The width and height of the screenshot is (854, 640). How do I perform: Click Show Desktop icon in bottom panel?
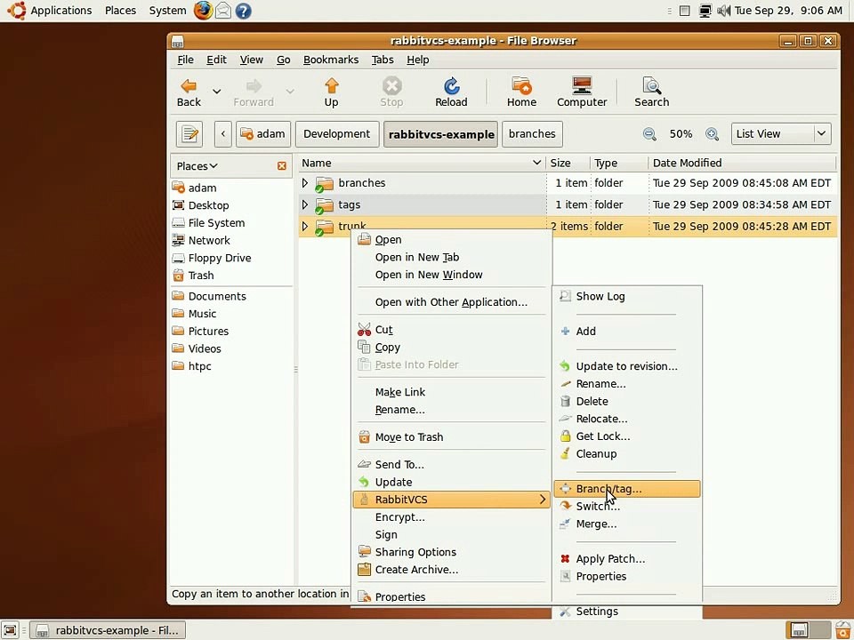click(11, 630)
